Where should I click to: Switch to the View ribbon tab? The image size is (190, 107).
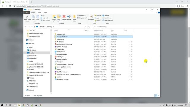45,12
